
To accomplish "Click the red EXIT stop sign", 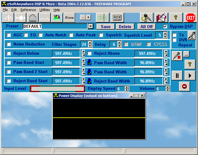I will pos(190,18).
